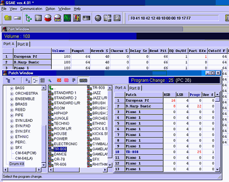This screenshot has width=229, height=182.
Task: Click the SysEx hex data field
Action: click(x=174, y=18)
